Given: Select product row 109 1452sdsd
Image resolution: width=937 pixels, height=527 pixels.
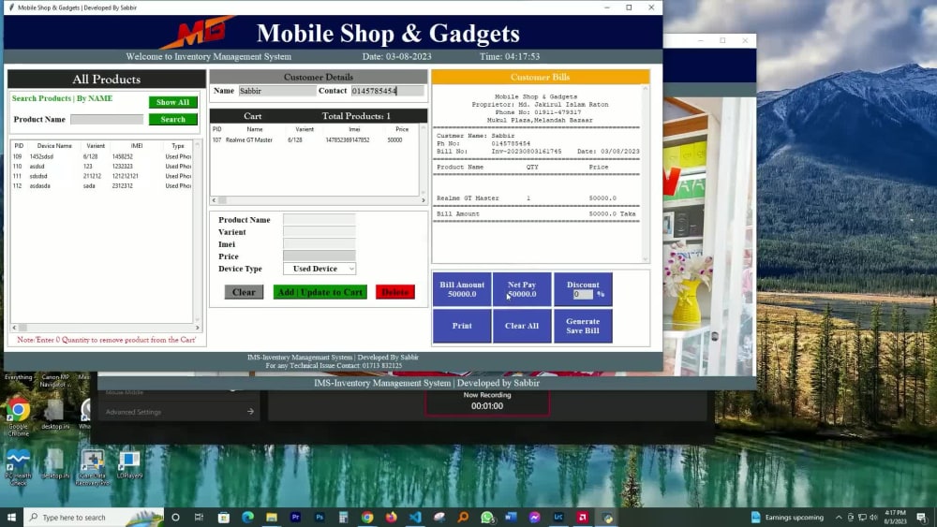Looking at the screenshot, I should [x=101, y=156].
